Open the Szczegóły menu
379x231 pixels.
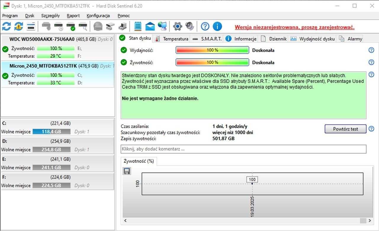(x=51, y=16)
